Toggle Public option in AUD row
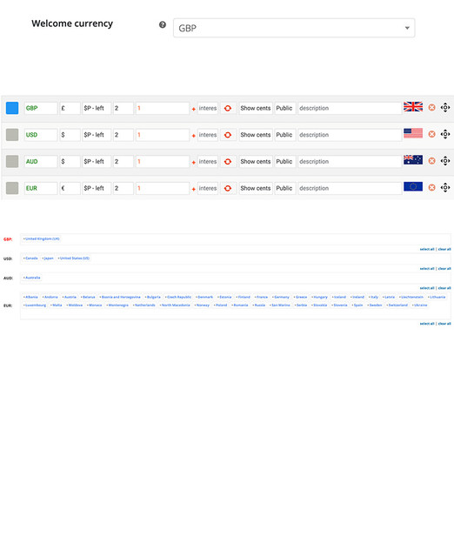The width and height of the screenshot is (454, 557). click(284, 161)
